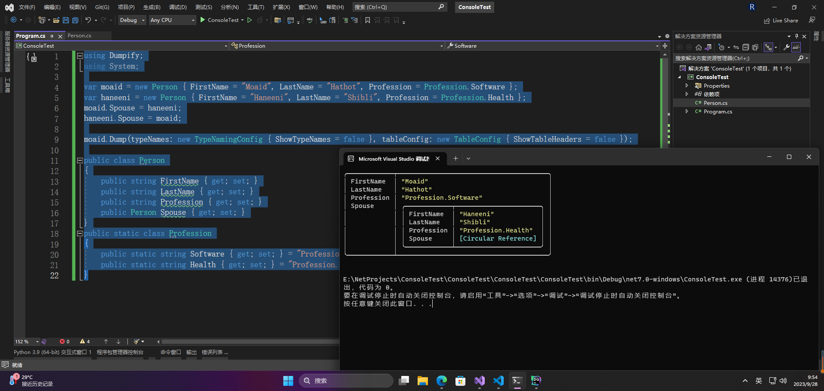Screen dimensions: 824x391
Task: Click the Visual Studio search box
Action: point(400,7)
